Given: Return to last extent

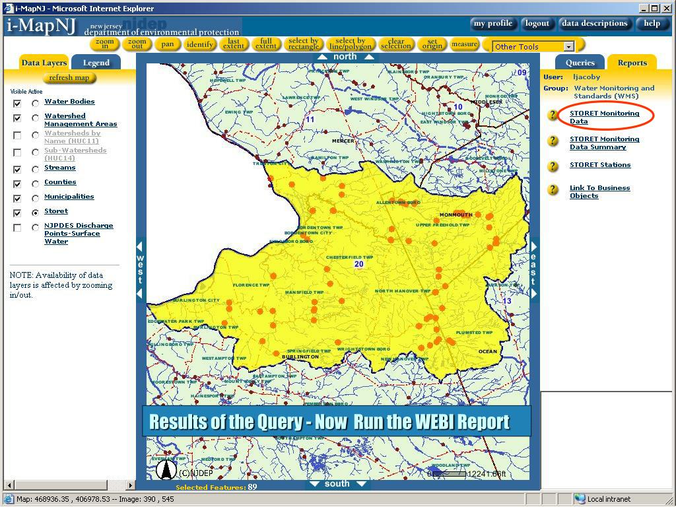Looking at the screenshot, I should [233, 44].
